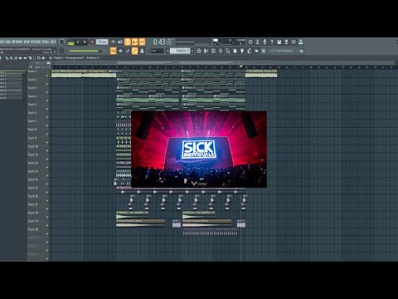
Task: Click the 0:43 song time display
Action: (163, 42)
